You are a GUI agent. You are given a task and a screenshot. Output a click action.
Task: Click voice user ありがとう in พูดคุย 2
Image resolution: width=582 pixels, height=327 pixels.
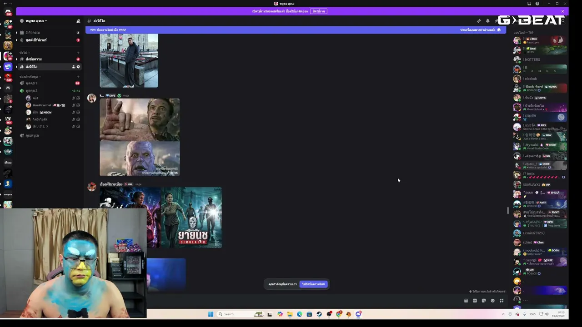click(x=54, y=126)
